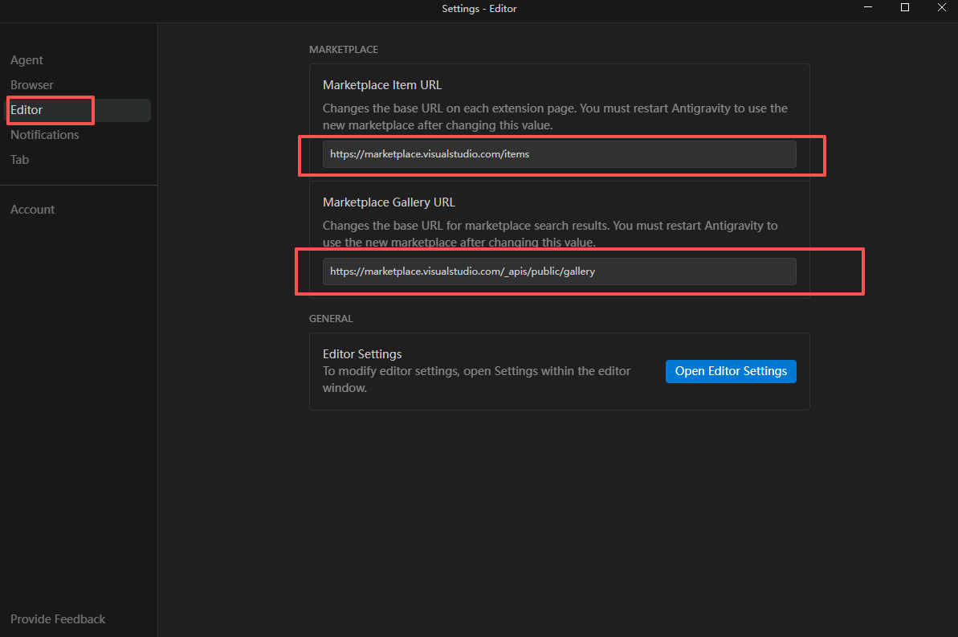Select the GENERAL section header

click(x=331, y=318)
